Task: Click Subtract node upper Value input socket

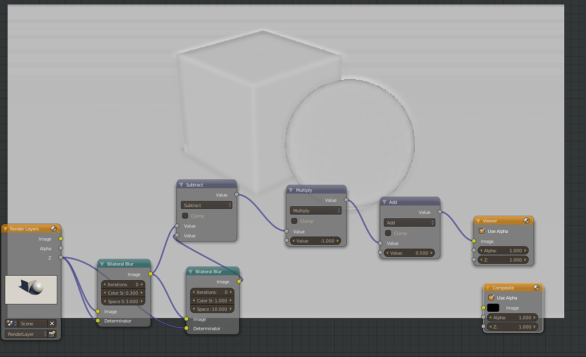Action: 177,226
